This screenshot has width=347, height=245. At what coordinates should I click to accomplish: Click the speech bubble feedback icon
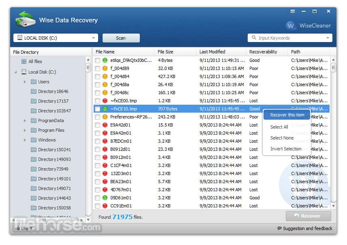click(279, 228)
